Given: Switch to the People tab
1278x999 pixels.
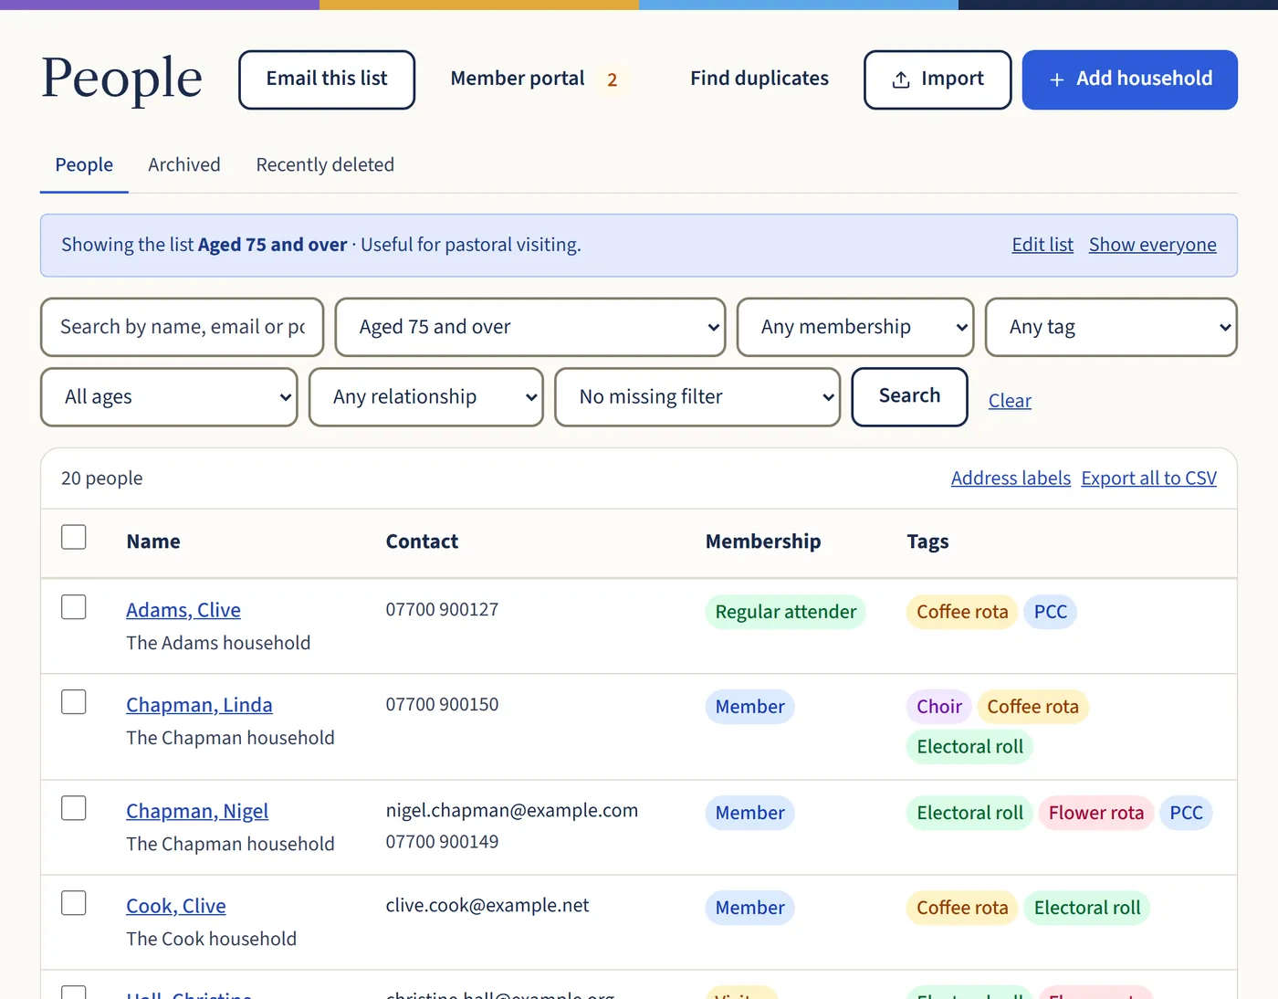Looking at the screenshot, I should click(84, 165).
